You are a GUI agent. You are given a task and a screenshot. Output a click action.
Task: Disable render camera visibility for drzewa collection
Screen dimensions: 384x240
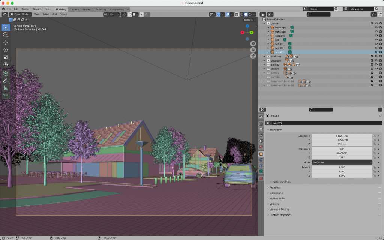pyautogui.click(x=380, y=69)
